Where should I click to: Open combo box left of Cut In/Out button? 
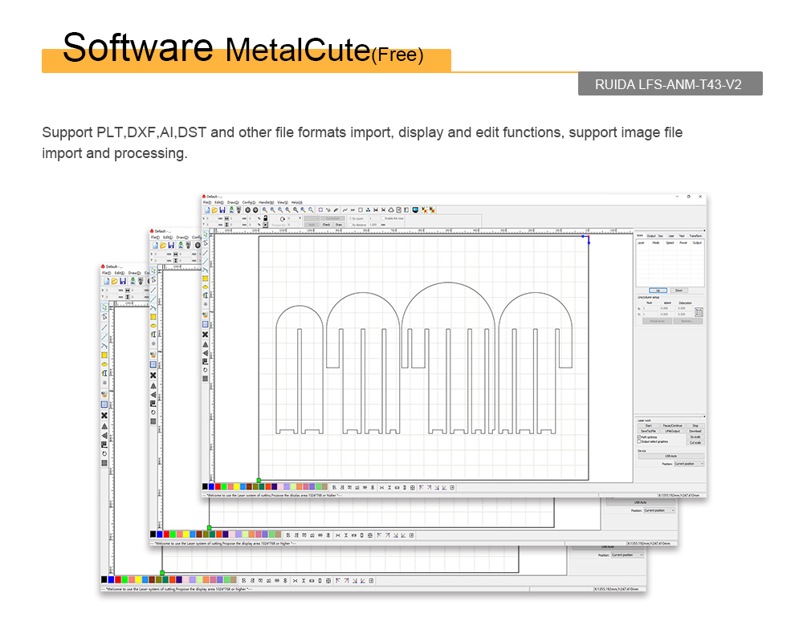(x=312, y=218)
